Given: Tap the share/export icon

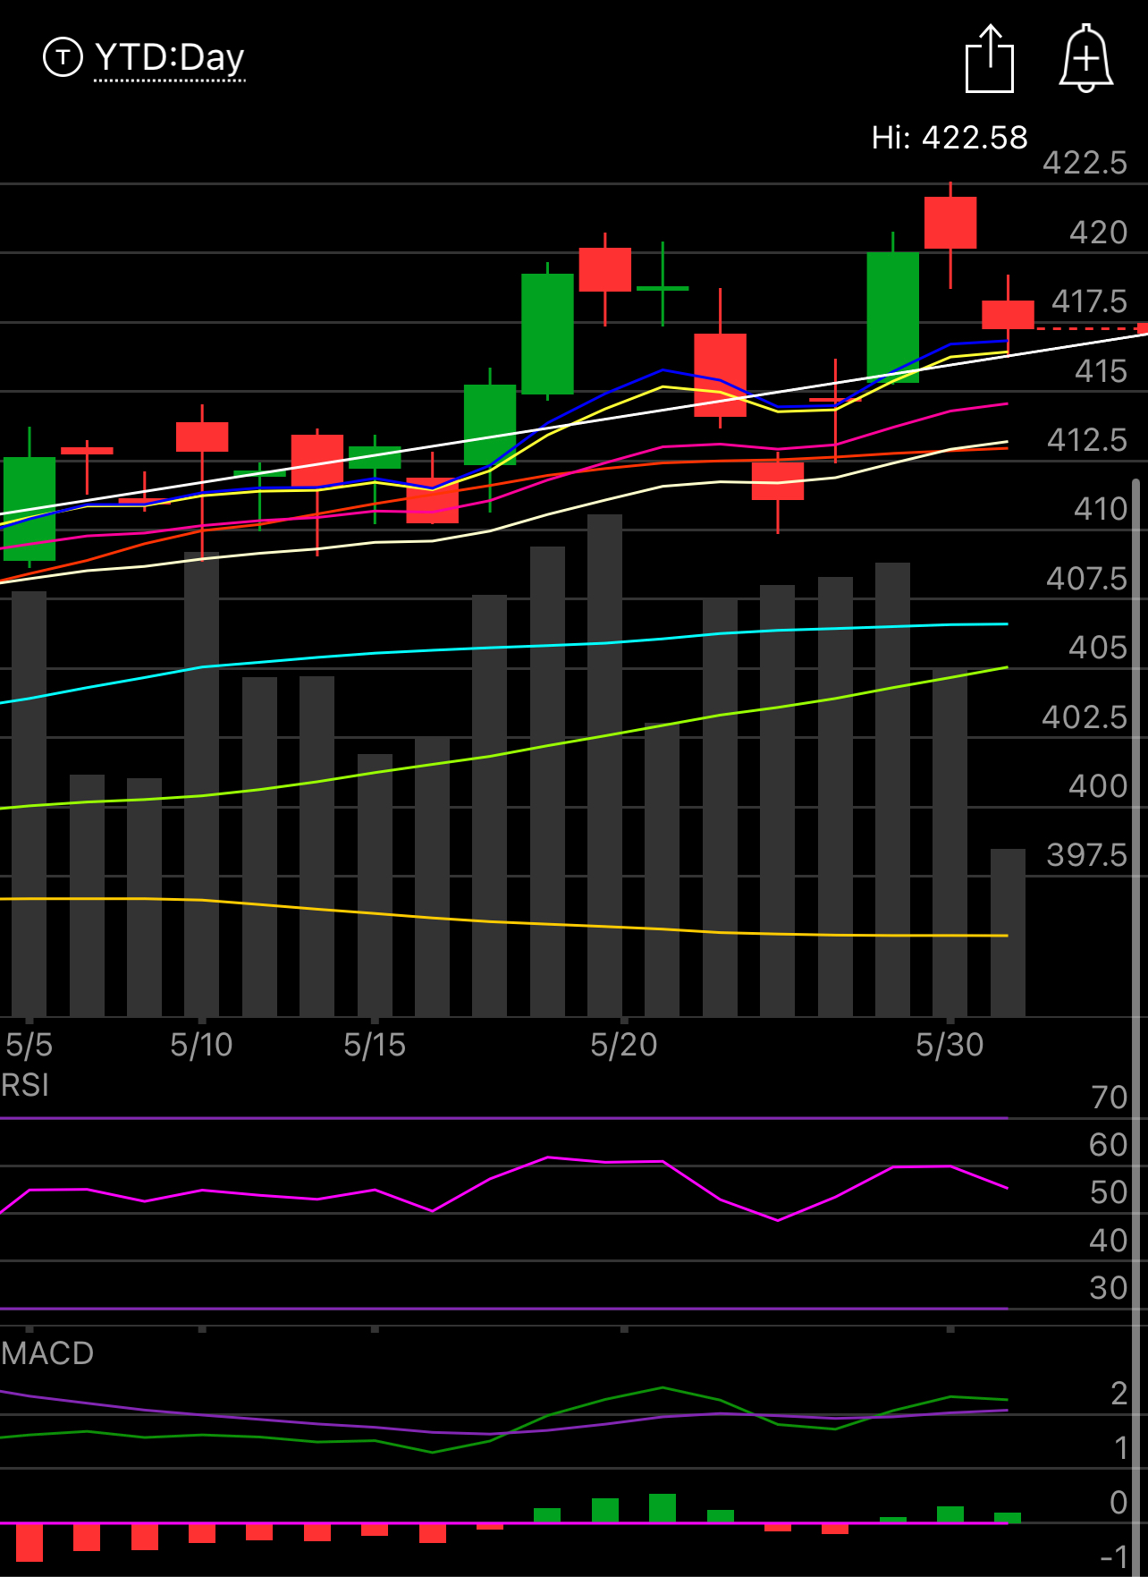Looking at the screenshot, I should click(x=990, y=59).
